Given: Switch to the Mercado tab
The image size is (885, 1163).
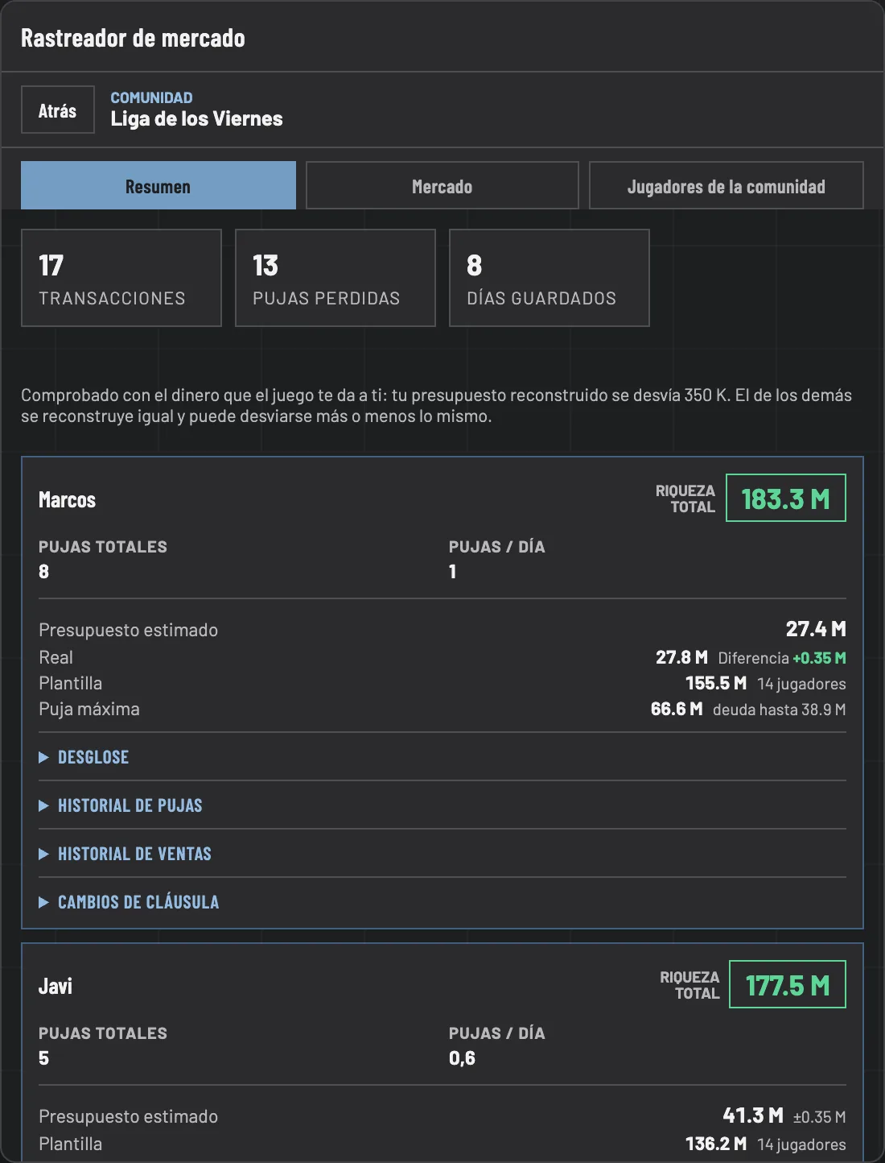Looking at the screenshot, I should click(x=442, y=186).
